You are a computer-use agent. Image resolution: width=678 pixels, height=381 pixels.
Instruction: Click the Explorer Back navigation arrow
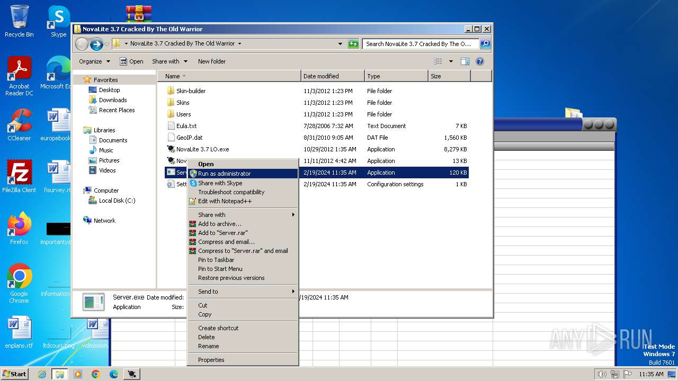(82, 44)
